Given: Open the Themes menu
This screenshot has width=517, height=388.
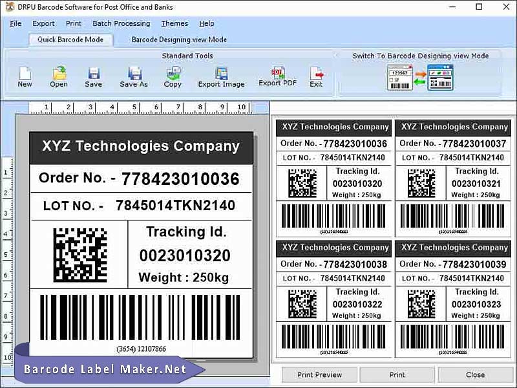Looking at the screenshot, I should pyautogui.click(x=174, y=23).
